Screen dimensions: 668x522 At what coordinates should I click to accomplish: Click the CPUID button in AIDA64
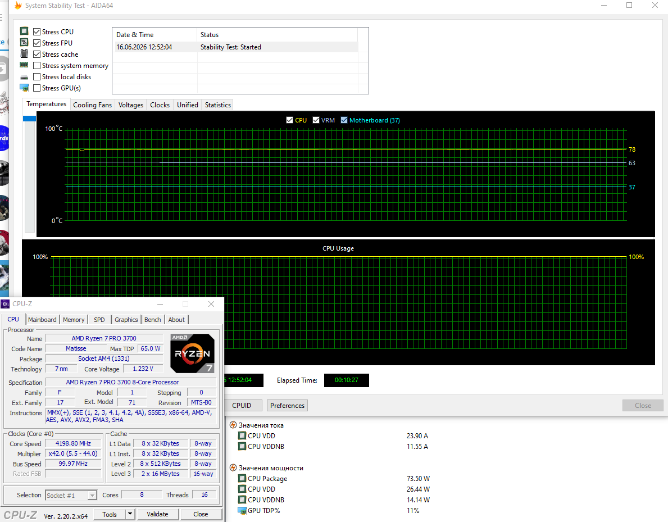coord(242,405)
